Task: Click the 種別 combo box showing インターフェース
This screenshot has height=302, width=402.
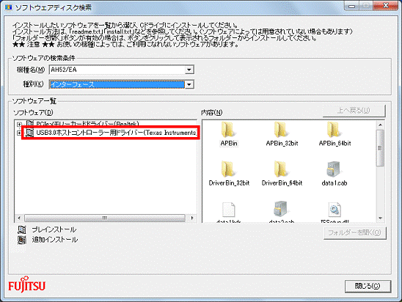Action: (x=121, y=84)
